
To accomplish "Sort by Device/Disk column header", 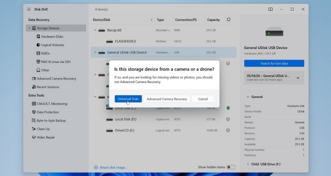I will tap(102, 20).
